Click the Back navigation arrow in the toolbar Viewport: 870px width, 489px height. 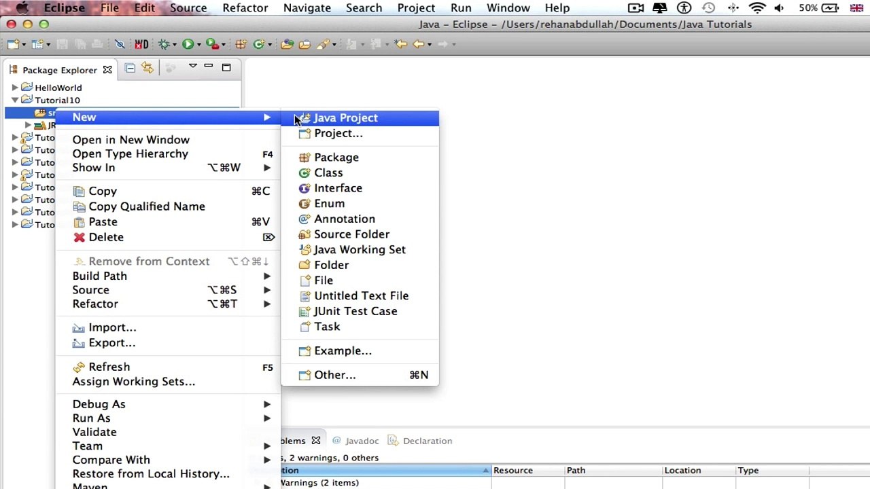(419, 44)
